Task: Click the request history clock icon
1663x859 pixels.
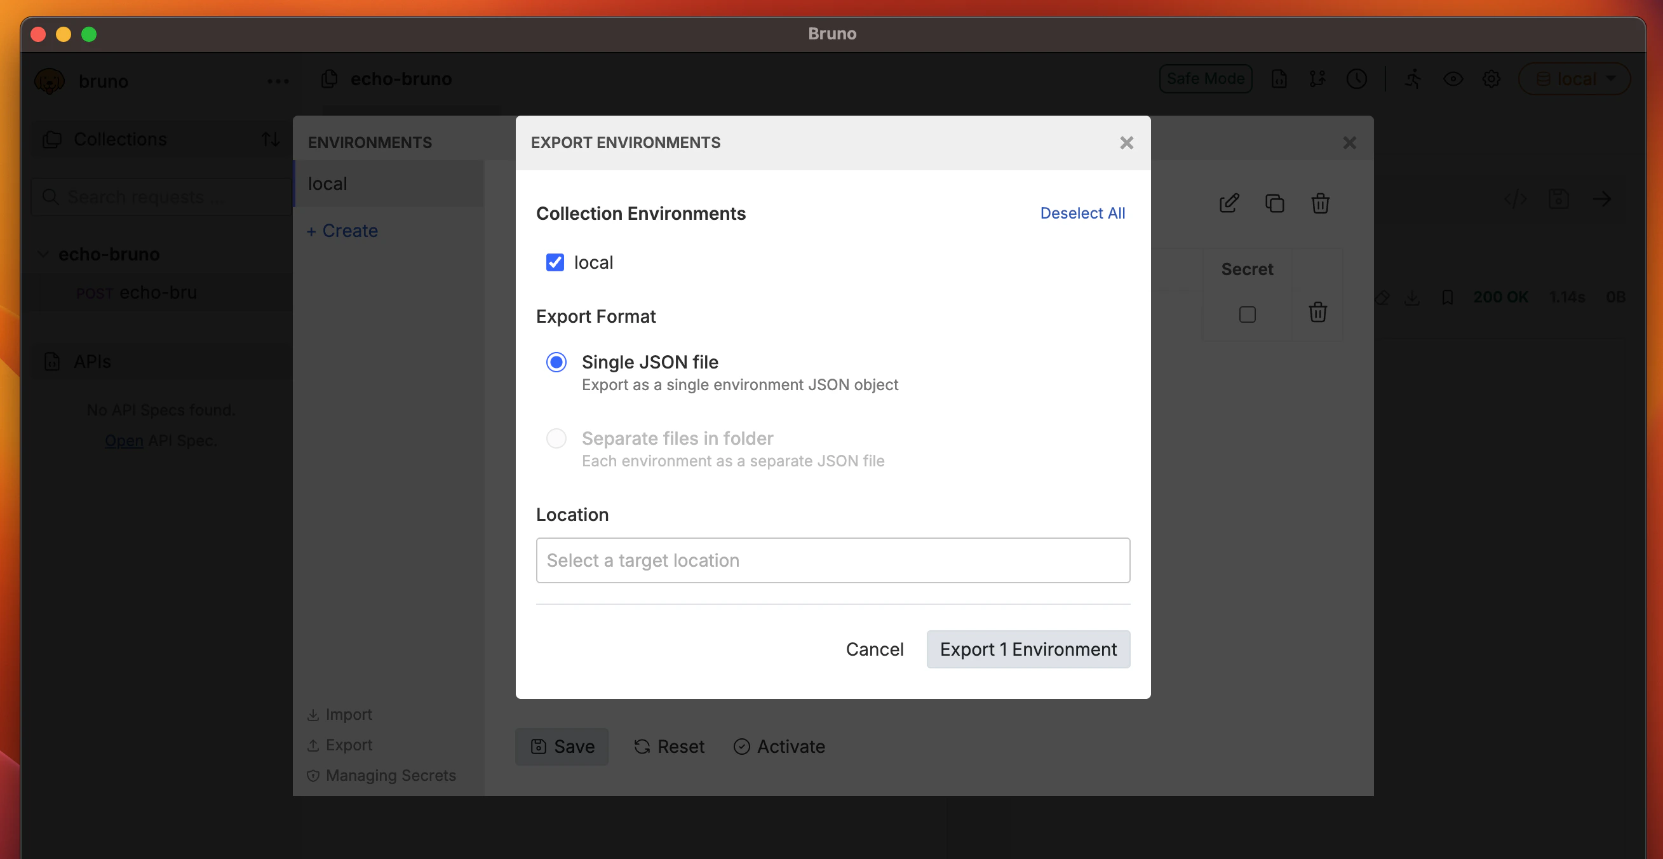Action: (x=1356, y=79)
